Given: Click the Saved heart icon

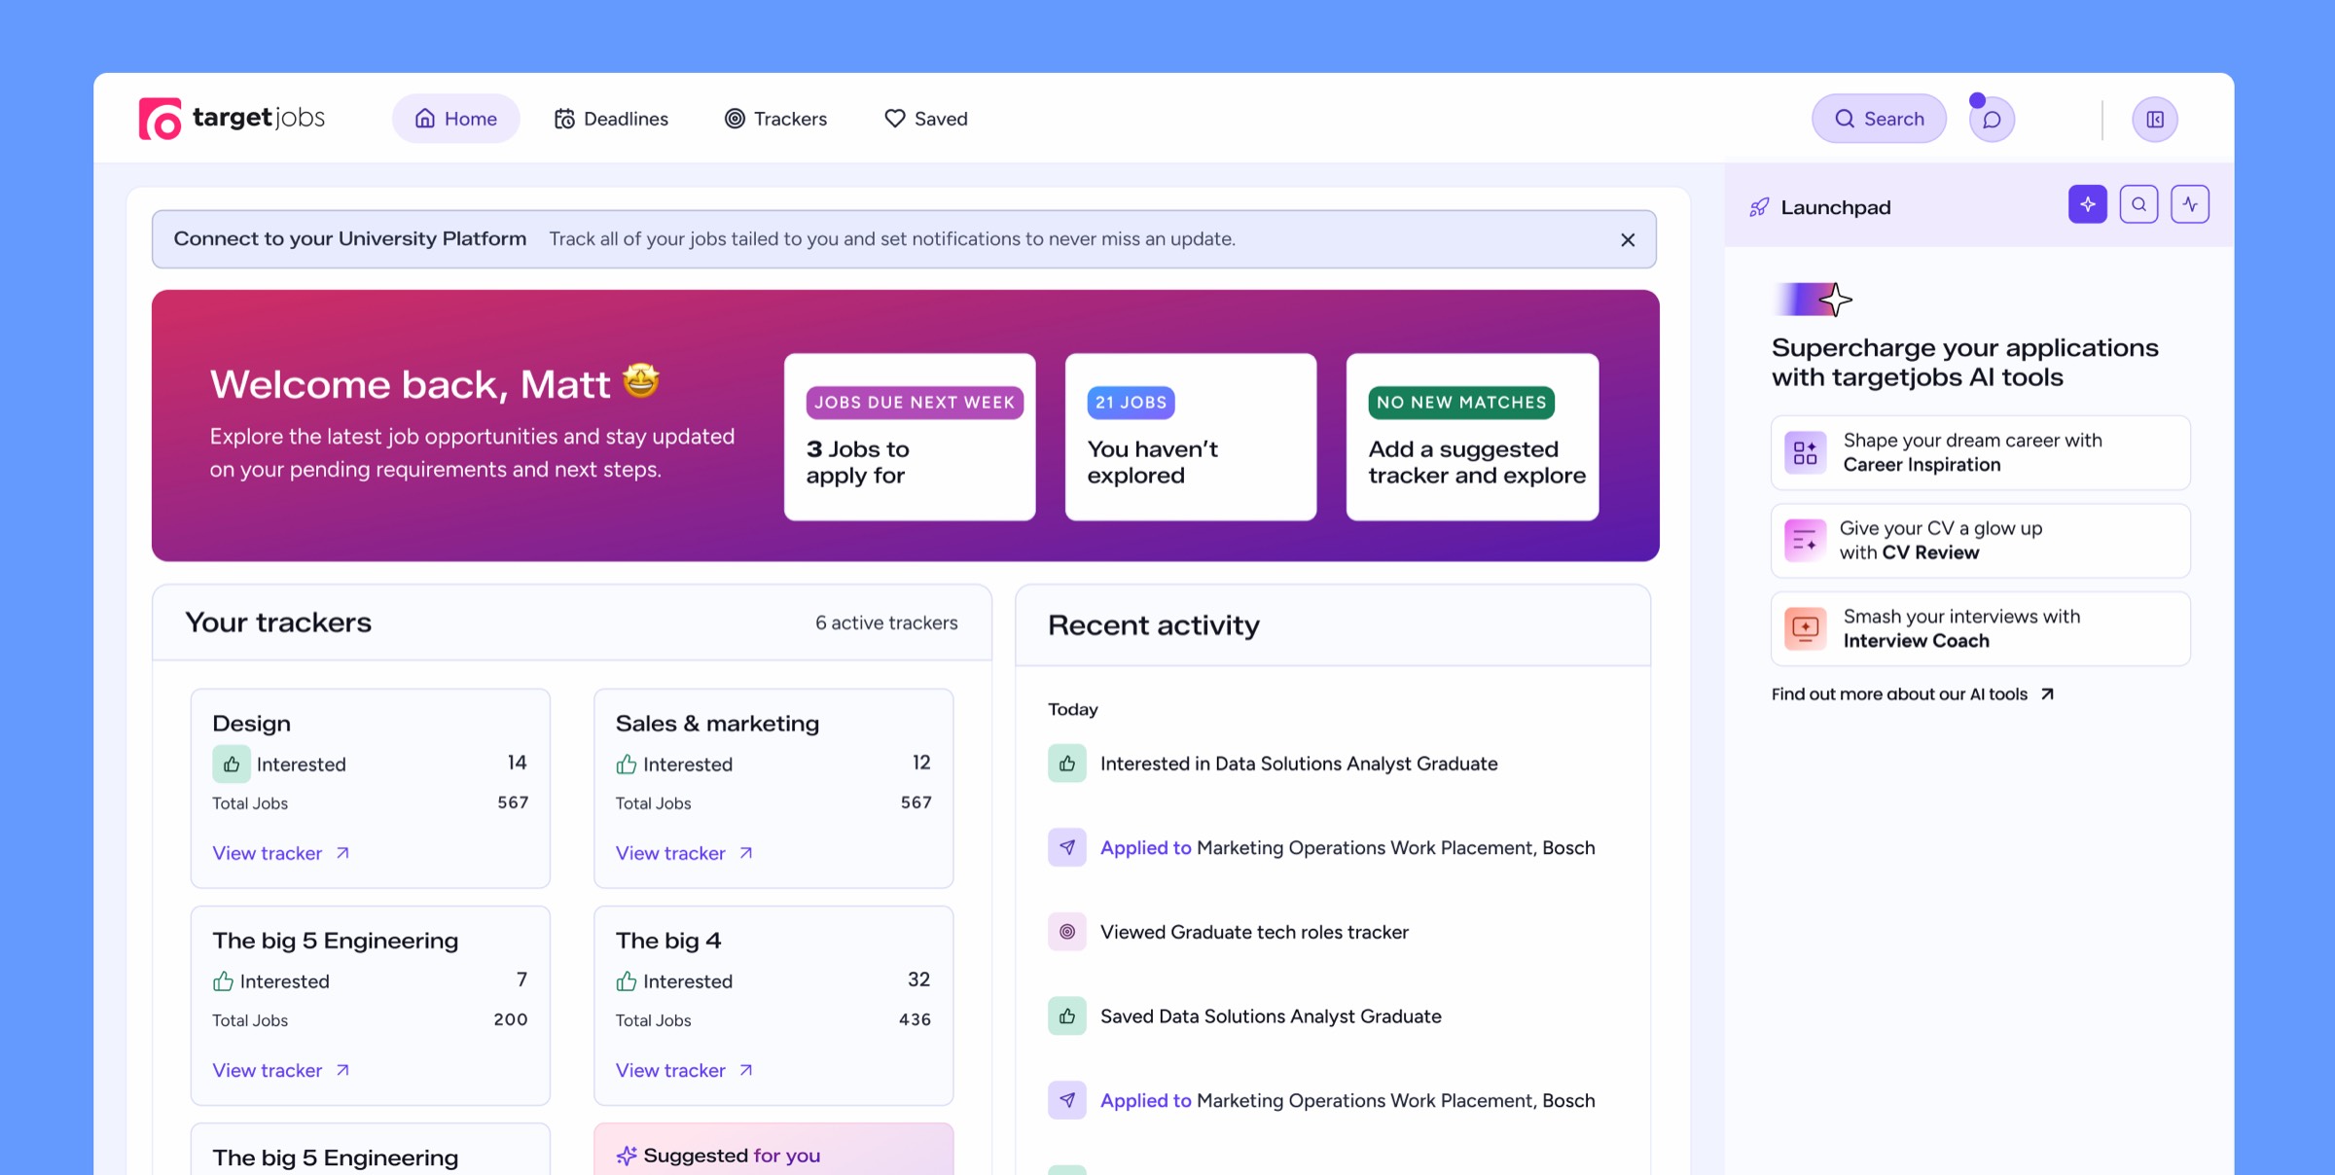Looking at the screenshot, I should [894, 119].
